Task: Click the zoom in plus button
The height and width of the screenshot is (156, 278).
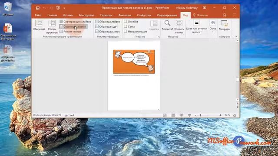Action: coord(220,115)
